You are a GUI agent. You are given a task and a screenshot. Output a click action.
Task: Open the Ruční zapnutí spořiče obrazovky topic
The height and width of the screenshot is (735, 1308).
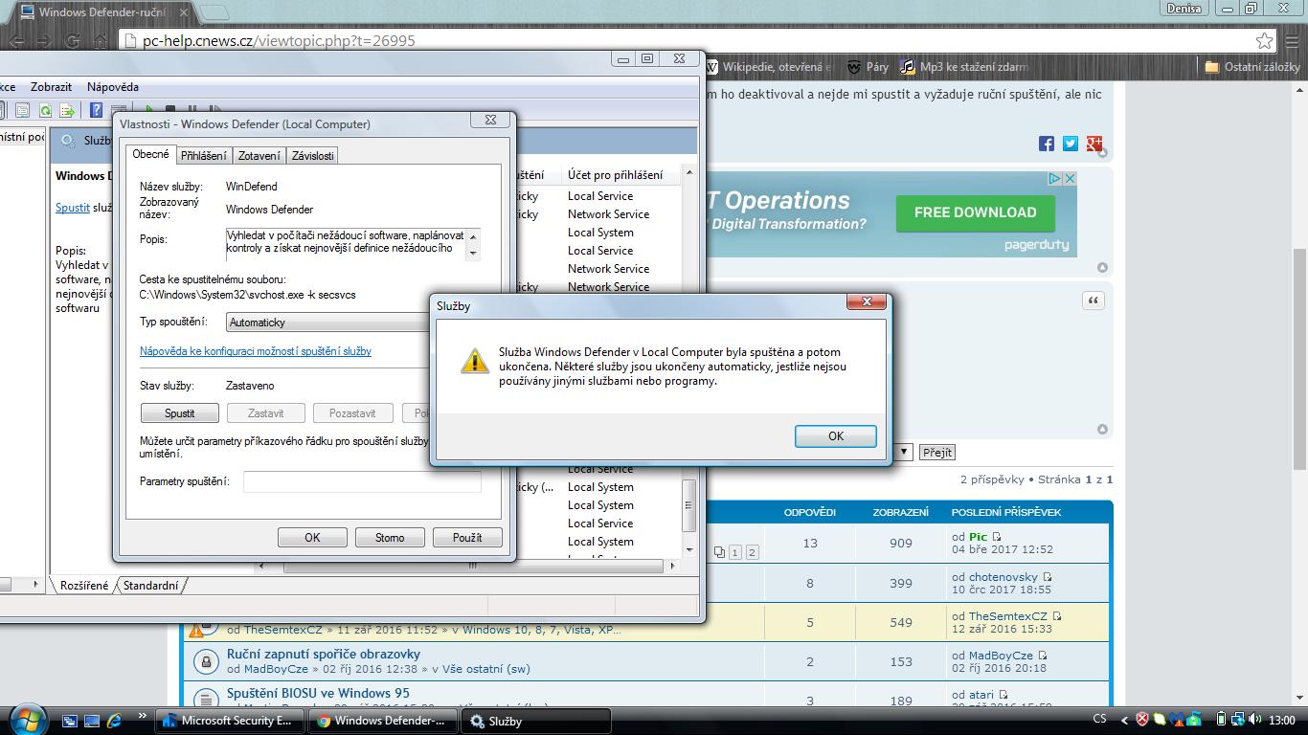click(x=324, y=654)
